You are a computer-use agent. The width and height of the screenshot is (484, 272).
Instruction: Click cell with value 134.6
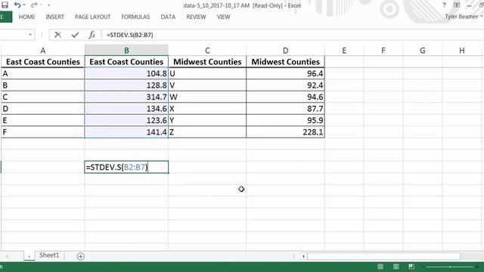click(126, 109)
